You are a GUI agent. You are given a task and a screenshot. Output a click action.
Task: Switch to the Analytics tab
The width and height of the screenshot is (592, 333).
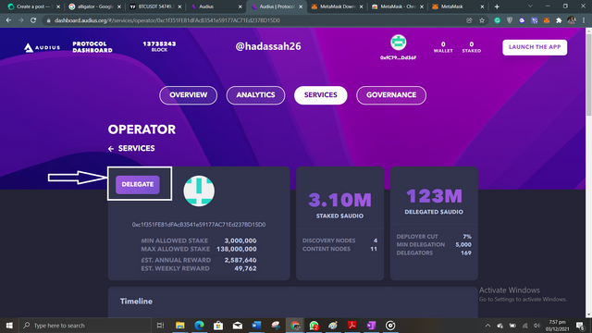pos(255,95)
